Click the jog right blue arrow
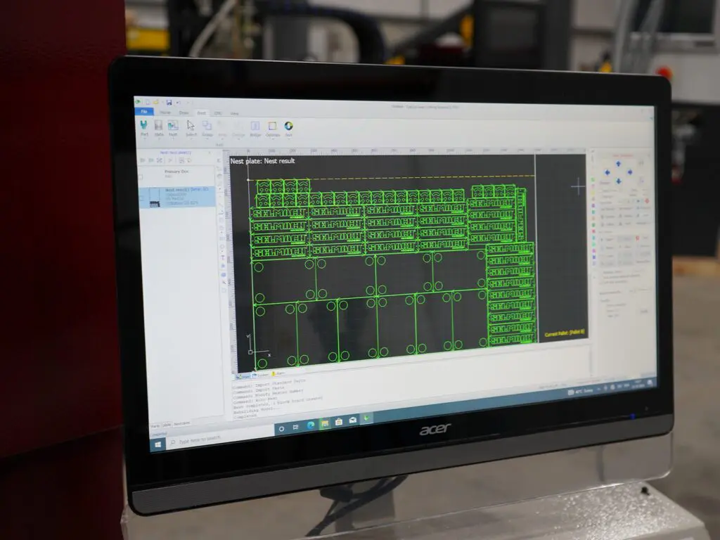The width and height of the screenshot is (720, 540). [630, 172]
